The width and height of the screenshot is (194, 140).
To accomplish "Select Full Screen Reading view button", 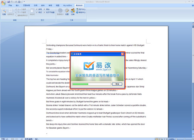I will click(x=159, y=139).
